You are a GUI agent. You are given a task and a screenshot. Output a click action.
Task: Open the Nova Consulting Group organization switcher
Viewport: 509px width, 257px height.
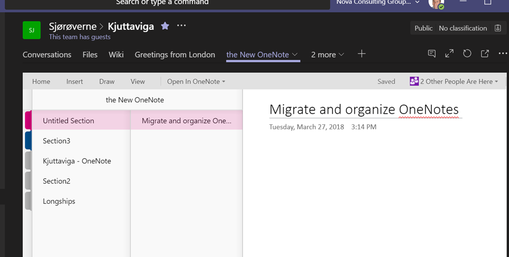(x=378, y=2)
